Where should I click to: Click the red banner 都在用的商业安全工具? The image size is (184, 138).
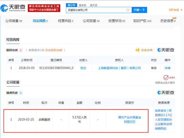pos(44,8)
